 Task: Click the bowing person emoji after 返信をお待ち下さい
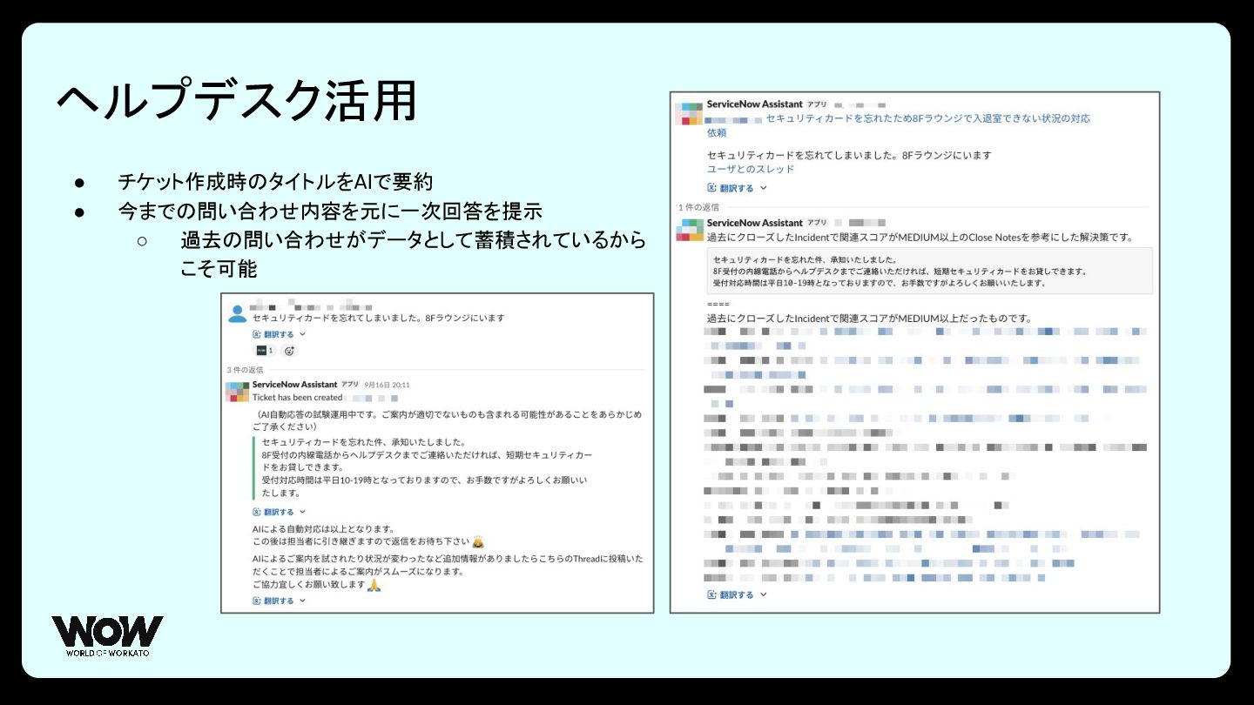[478, 541]
